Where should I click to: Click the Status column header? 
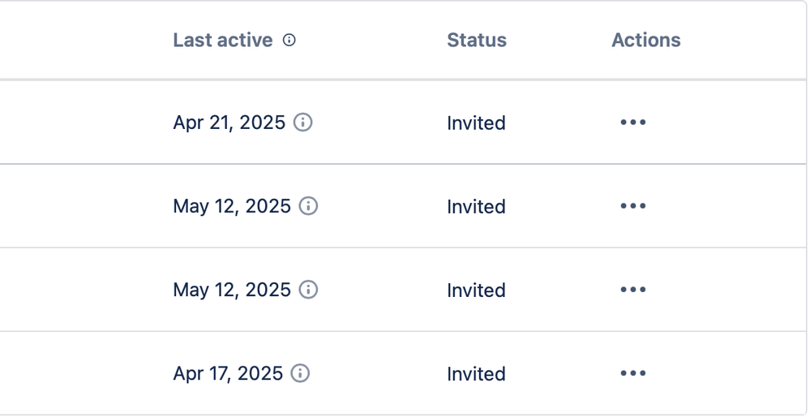coord(476,40)
